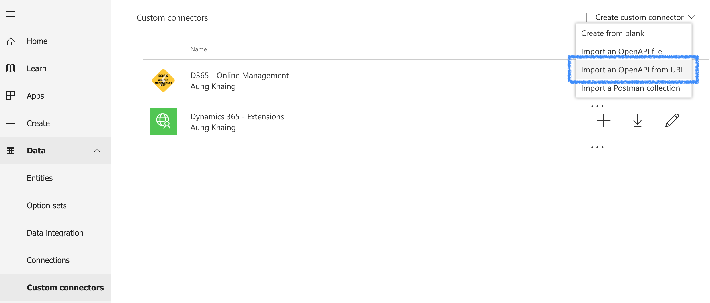The image size is (710, 303).
Task: Click the Create plus icon in sidebar
Action: point(11,123)
